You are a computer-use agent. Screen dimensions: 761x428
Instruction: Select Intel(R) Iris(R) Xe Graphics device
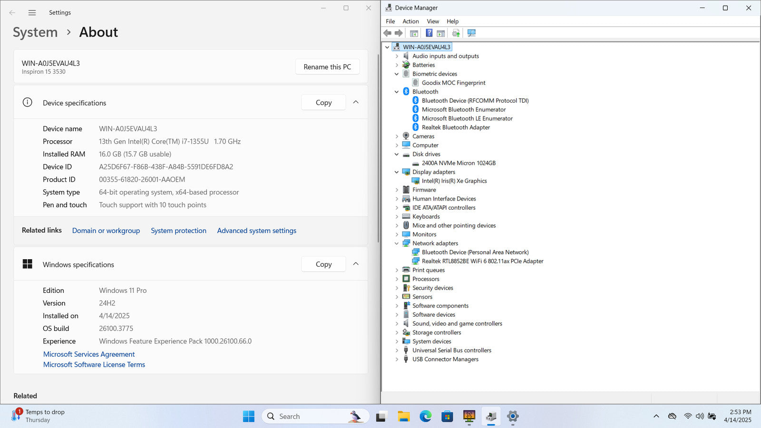tap(454, 181)
